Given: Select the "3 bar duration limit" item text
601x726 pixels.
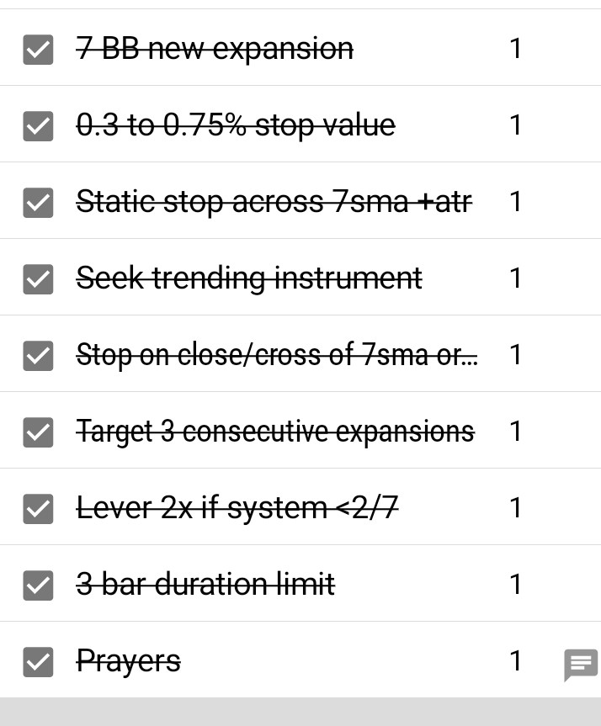Looking at the screenshot, I should (205, 585).
